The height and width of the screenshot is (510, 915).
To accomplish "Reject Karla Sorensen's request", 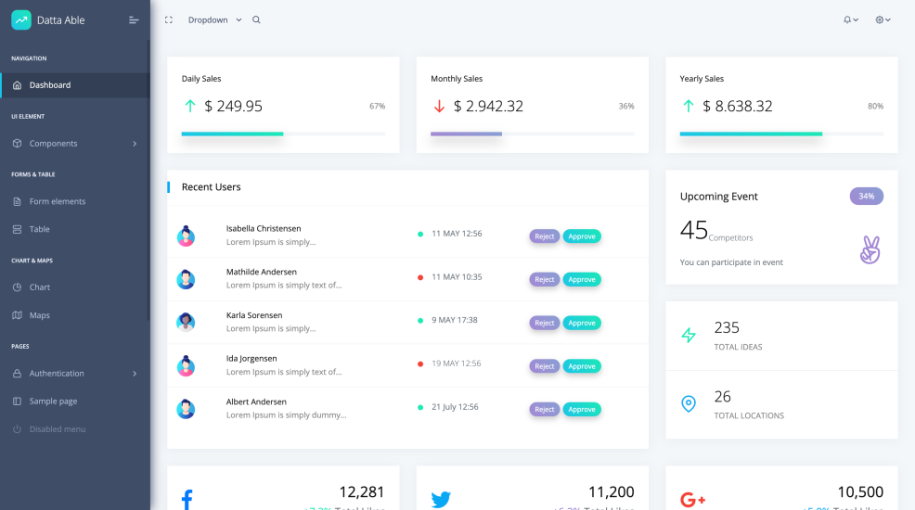I will coord(545,323).
